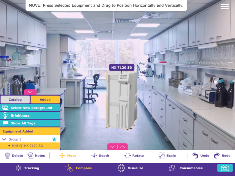This screenshot has height=176, width=235.
Task: Click the Delete trash icon
Action: (7, 156)
